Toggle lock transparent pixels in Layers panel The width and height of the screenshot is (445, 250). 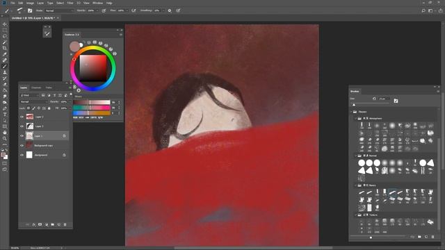tap(29, 108)
